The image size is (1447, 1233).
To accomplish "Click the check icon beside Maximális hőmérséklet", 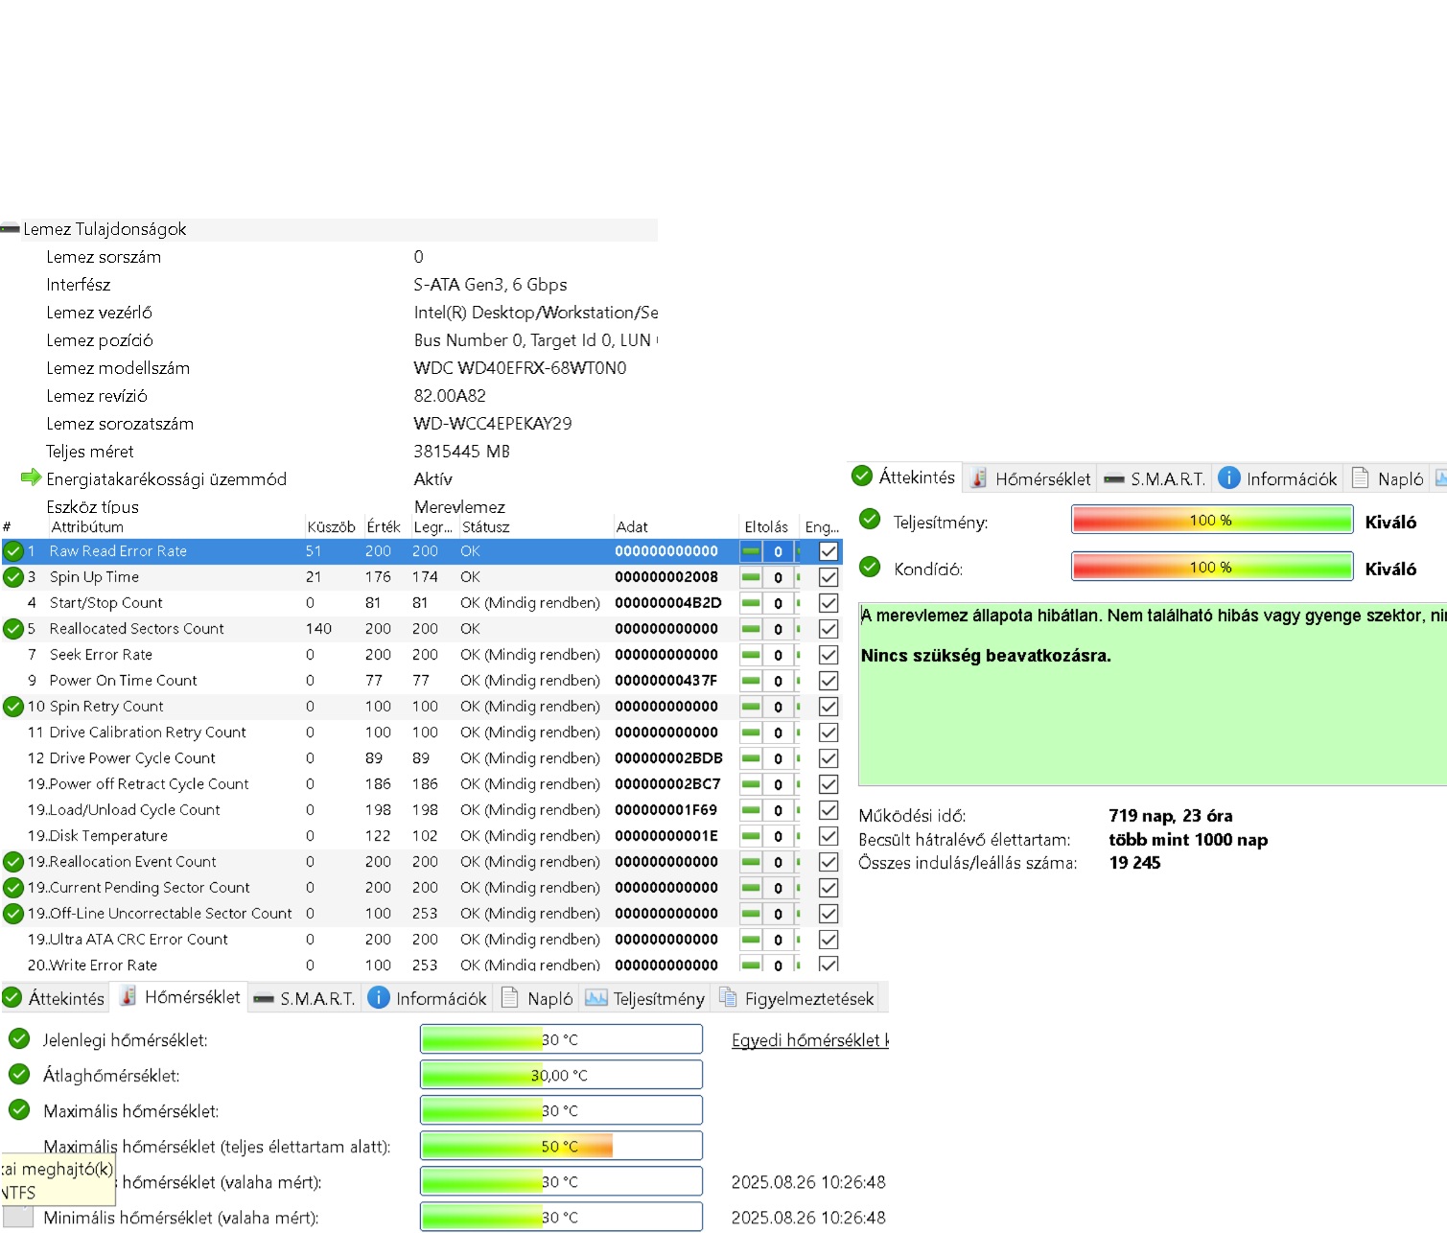I will coord(19,1110).
